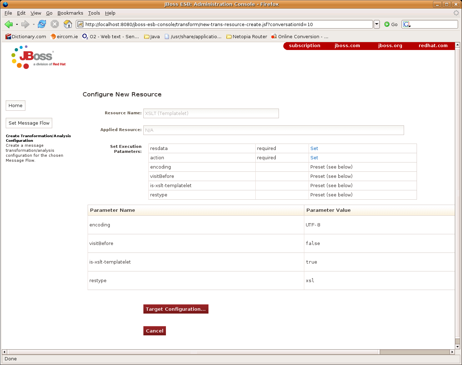Click the Firefox Back arrow icon

(x=9, y=24)
